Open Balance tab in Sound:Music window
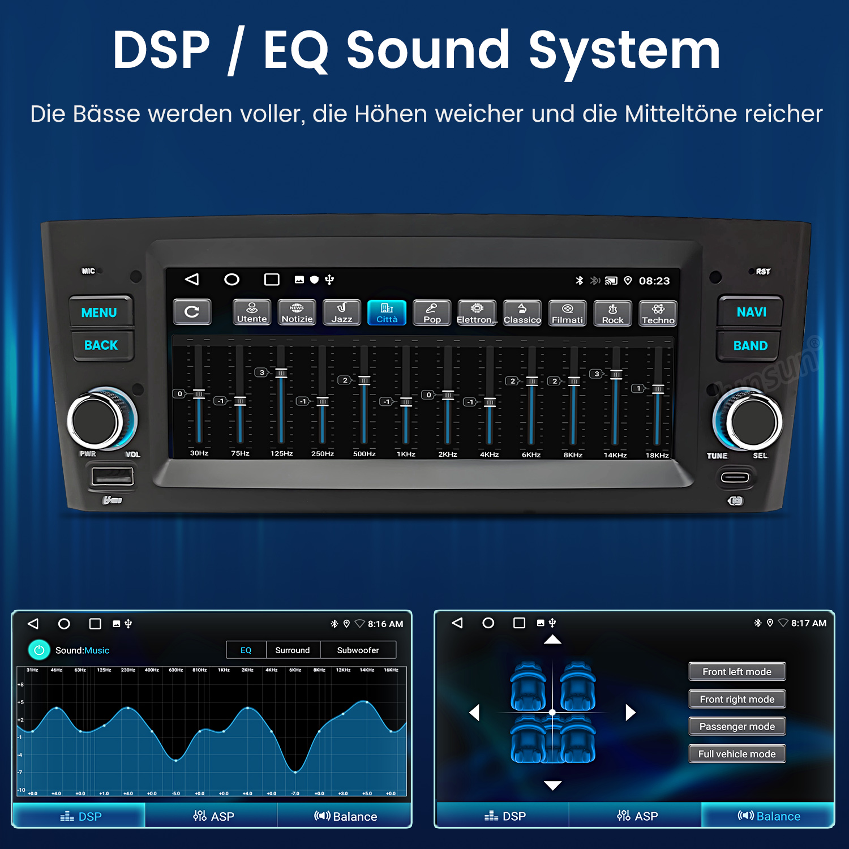 click(x=344, y=816)
